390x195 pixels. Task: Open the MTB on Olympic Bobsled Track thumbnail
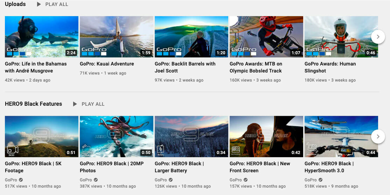266,37
